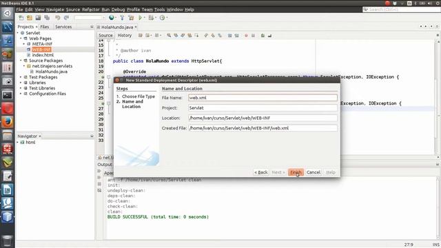Collapse the Web Pages tree node
Image resolution: width=441 pixels, height=248 pixels.
click(21, 39)
